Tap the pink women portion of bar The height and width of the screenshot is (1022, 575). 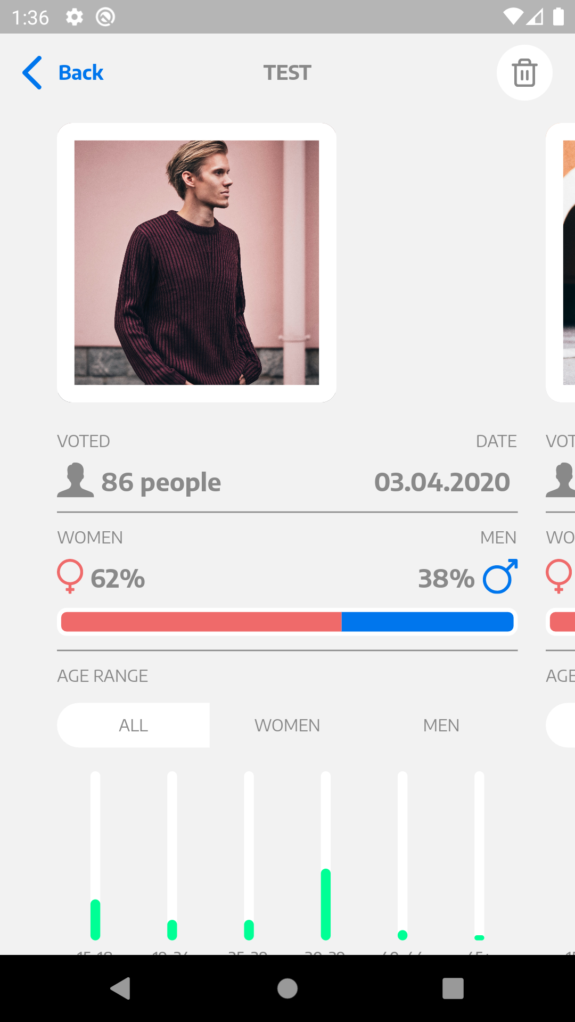201,622
